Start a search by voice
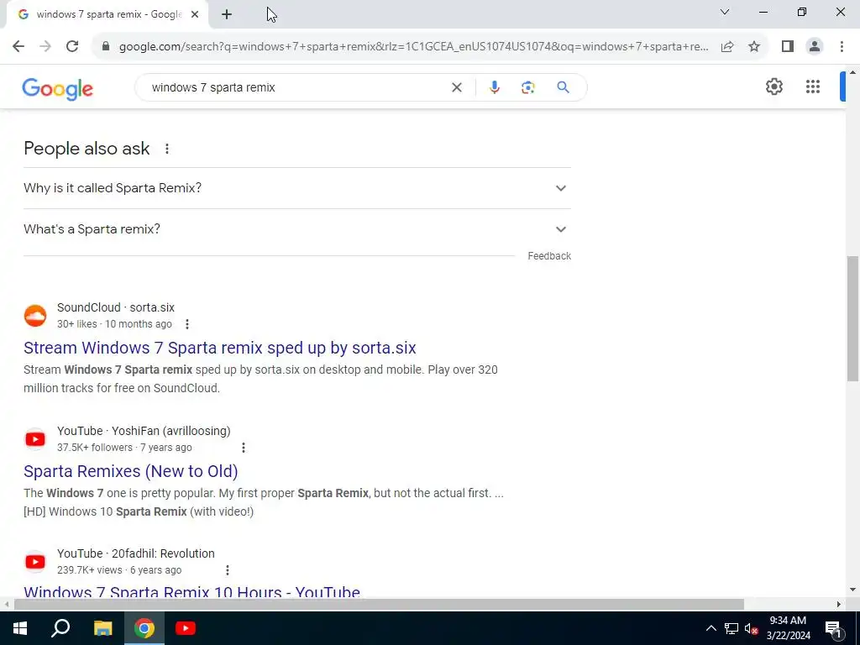This screenshot has height=645, width=860. coord(494,87)
